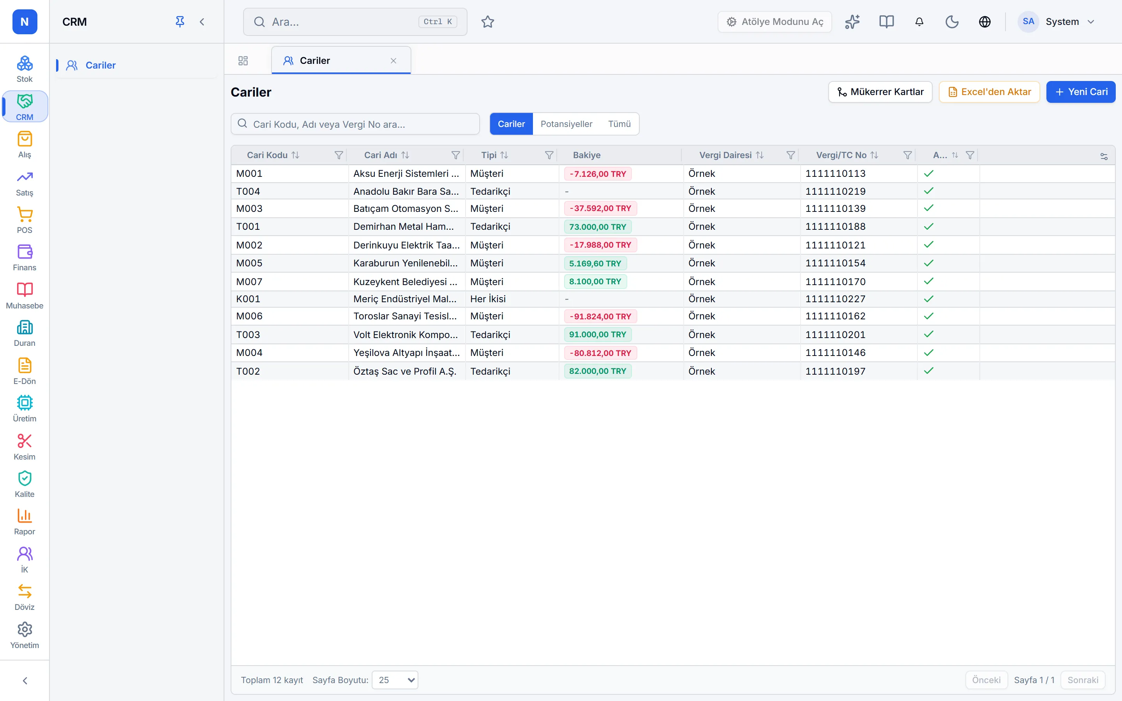This screenshot has width=1122, height=701.
Task: Open the Stok module in sidebar
Action: 25,69
